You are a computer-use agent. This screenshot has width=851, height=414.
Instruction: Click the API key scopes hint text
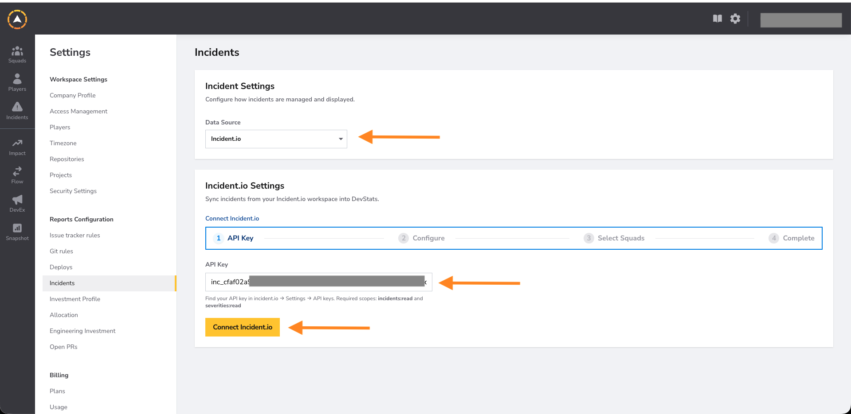(x=314, y=302)
